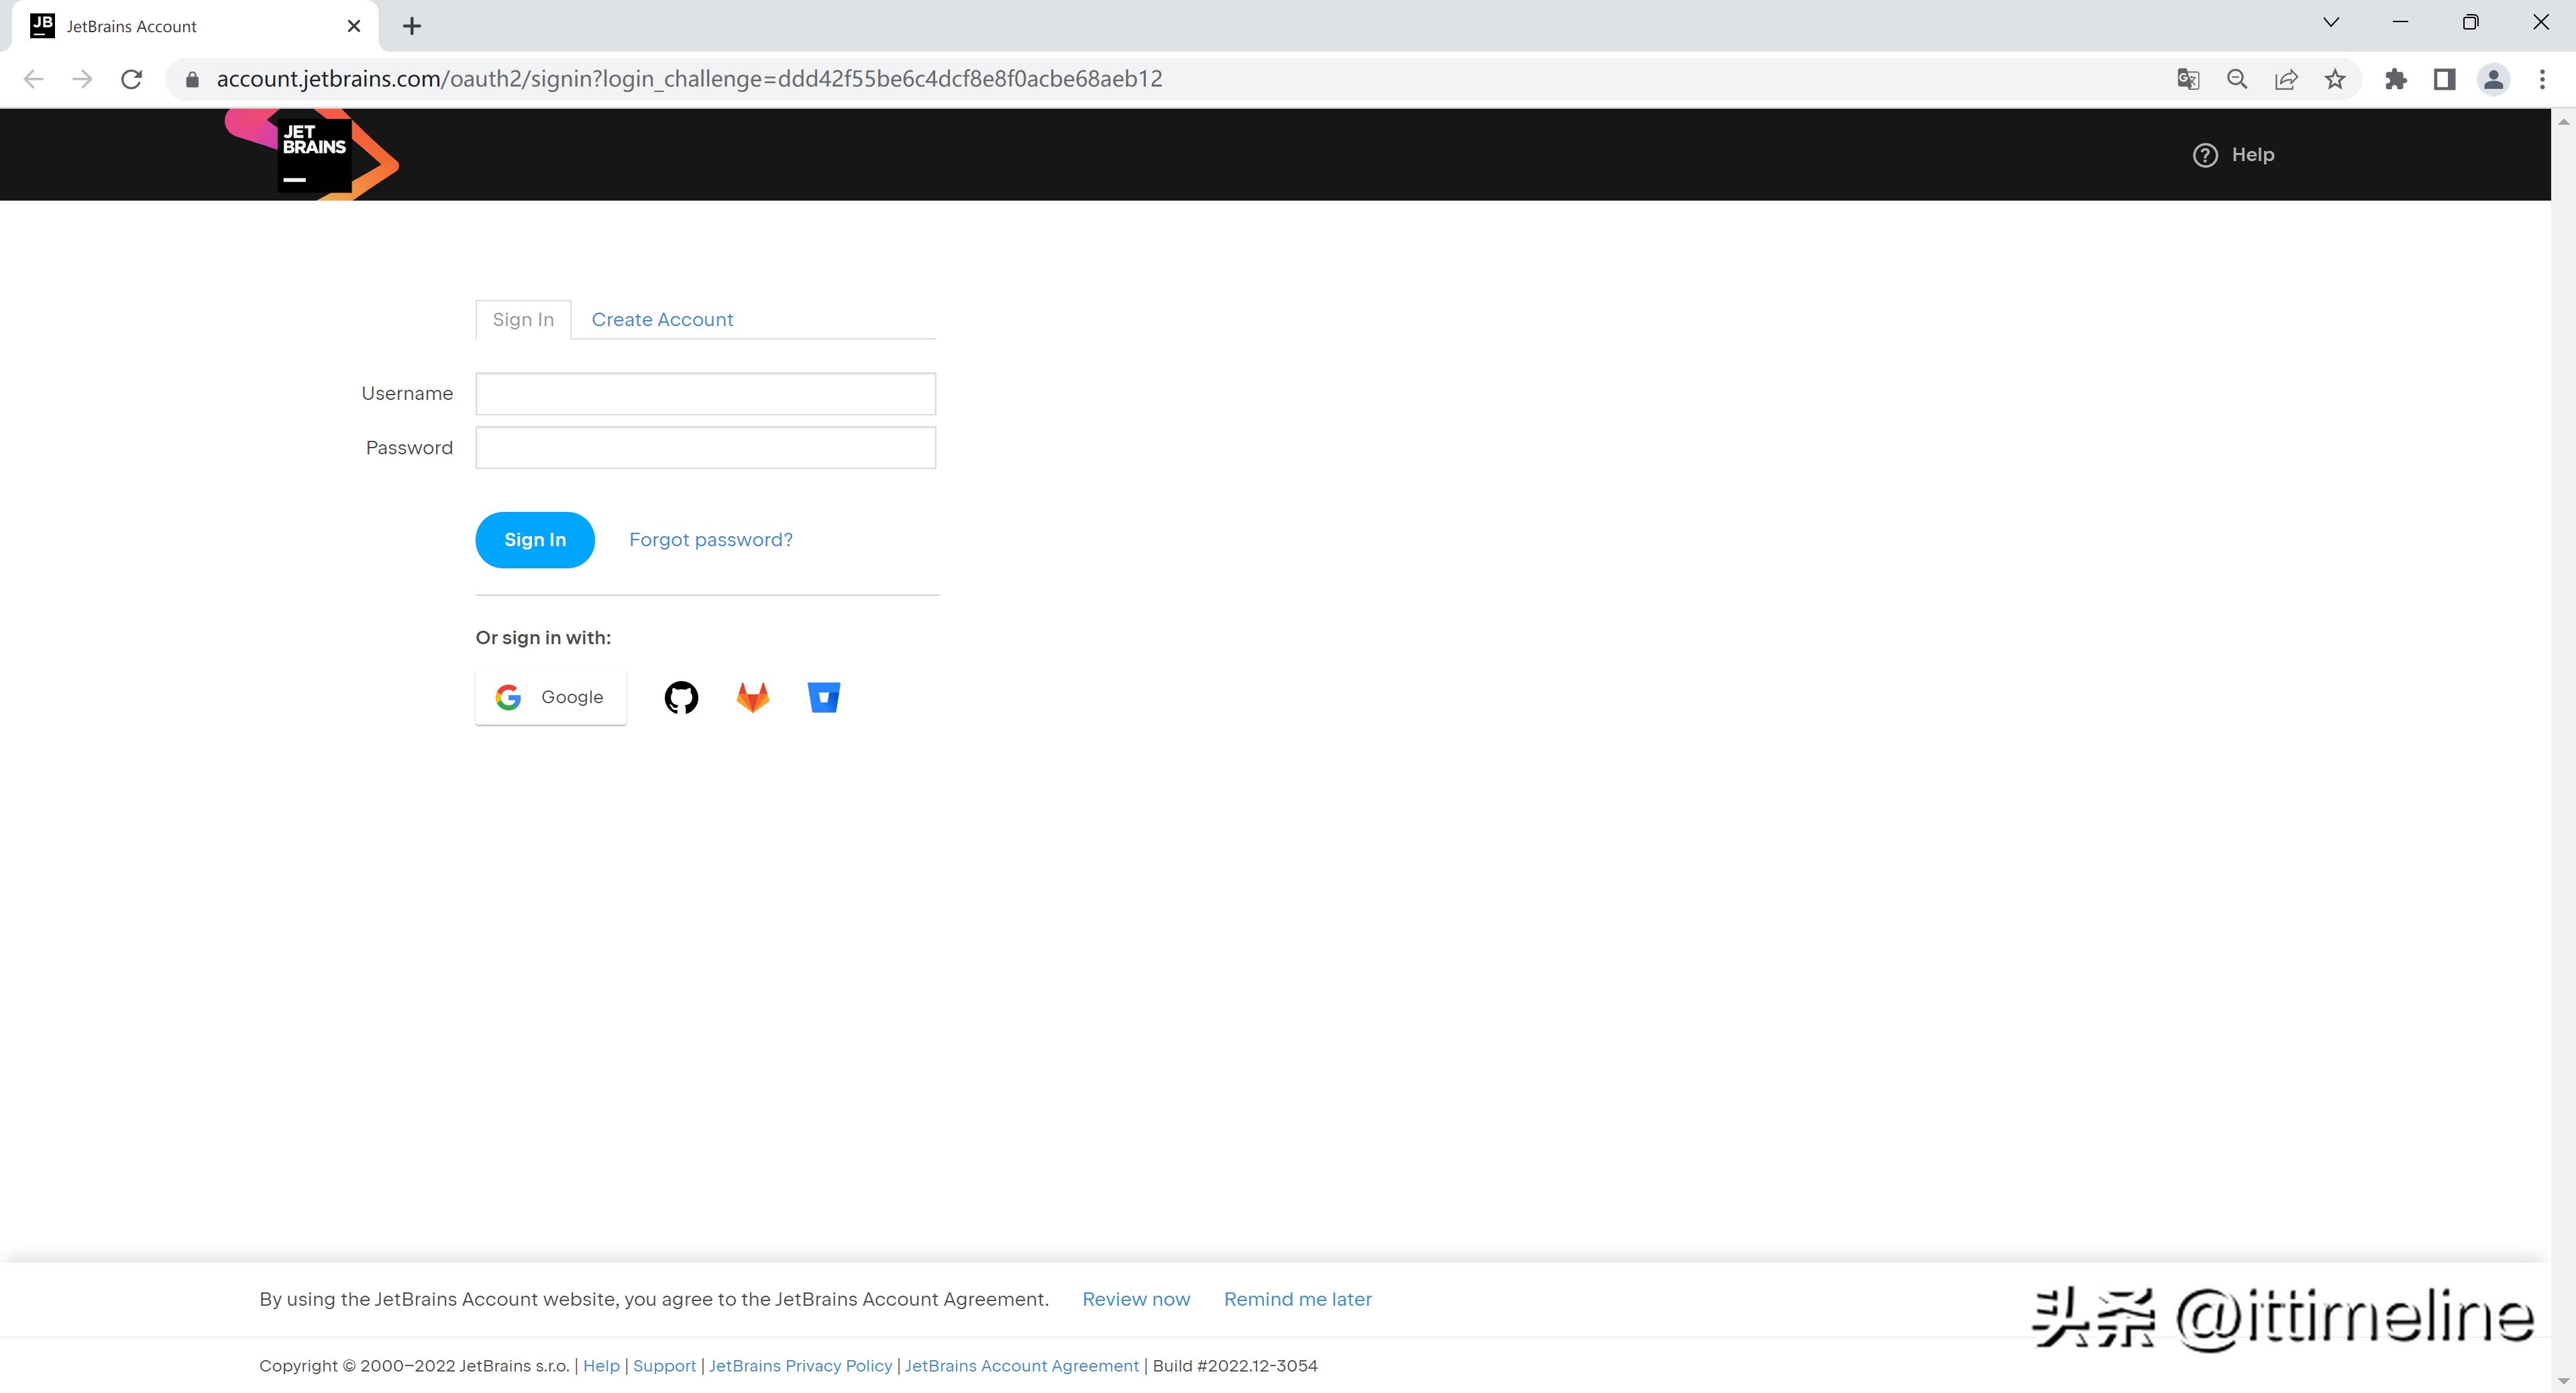
Task: Reload the page with refresh icon
Action: point(131,79)
